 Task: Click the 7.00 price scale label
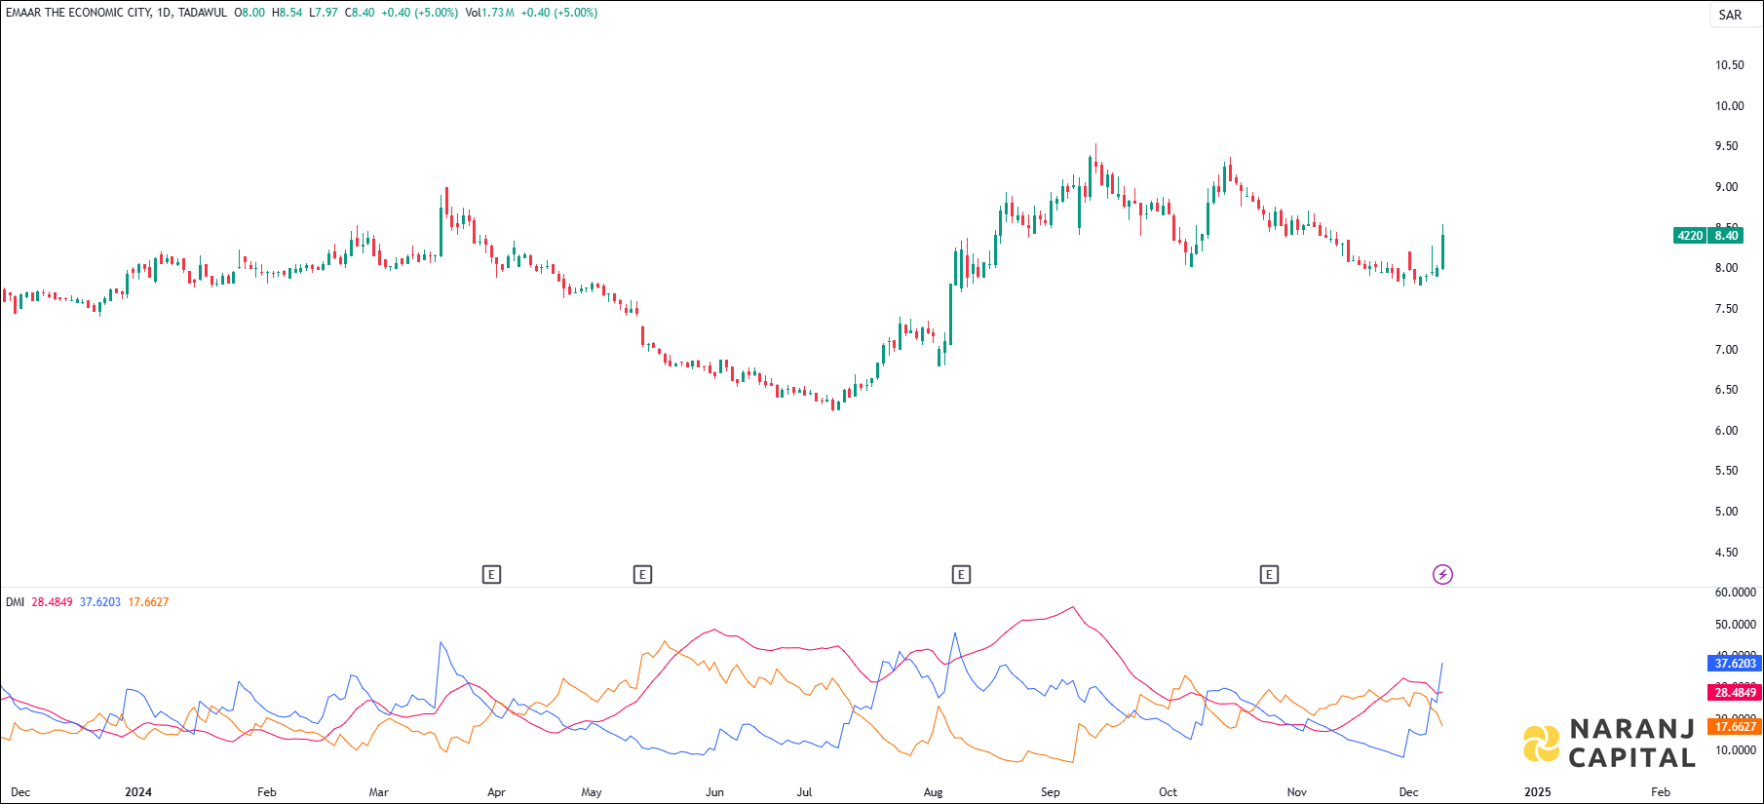(1726, 350)
